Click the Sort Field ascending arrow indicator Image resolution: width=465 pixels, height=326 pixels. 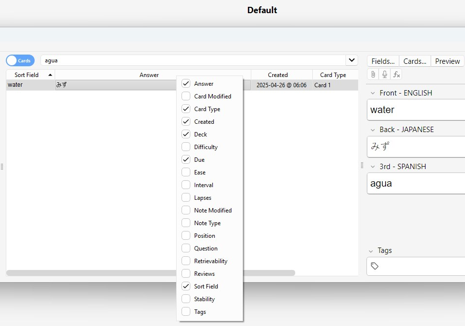50,75
